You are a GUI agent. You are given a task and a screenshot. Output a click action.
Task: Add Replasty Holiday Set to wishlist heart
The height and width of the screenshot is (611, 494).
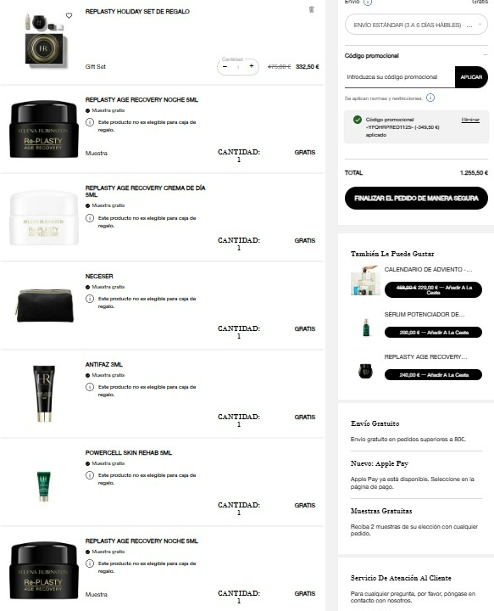point(69,15)
